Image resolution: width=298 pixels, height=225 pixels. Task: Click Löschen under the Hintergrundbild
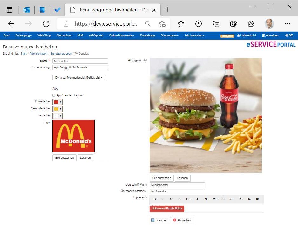183,178
